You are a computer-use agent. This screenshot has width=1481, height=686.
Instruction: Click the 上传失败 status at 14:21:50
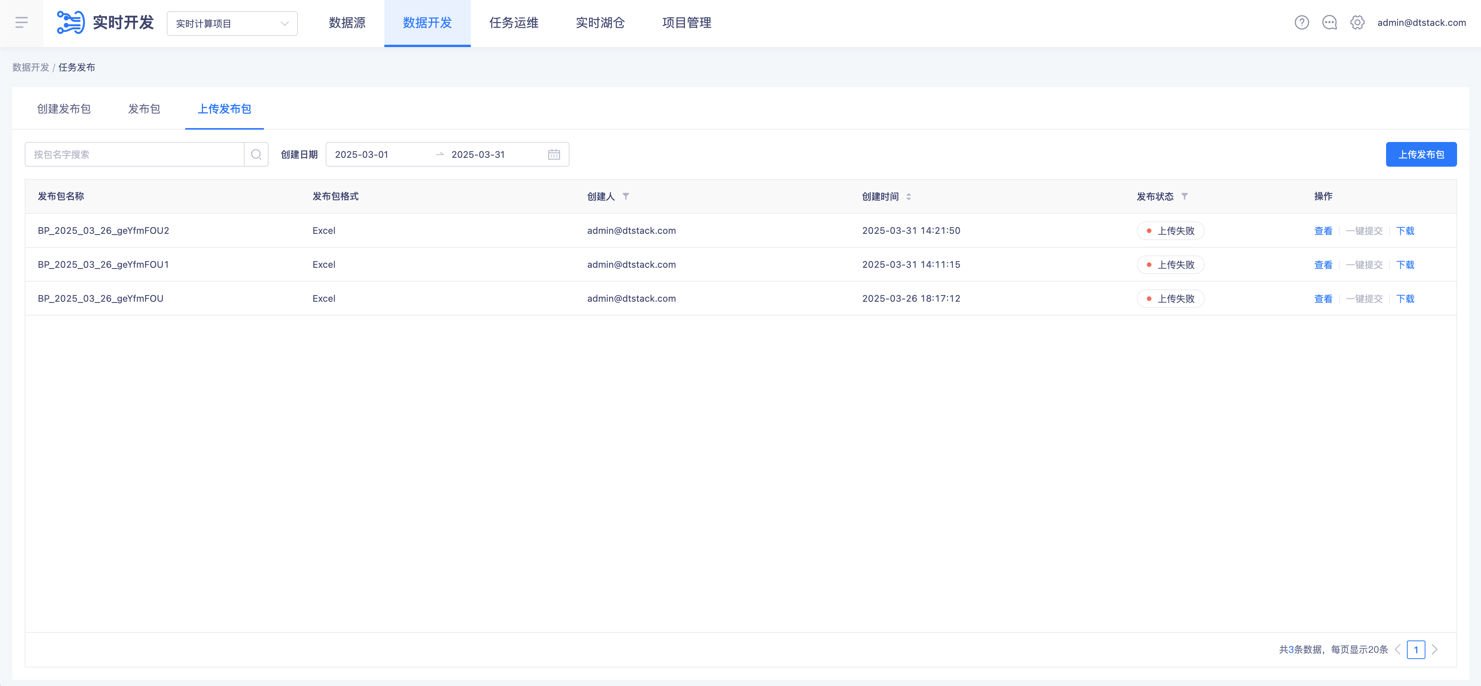pos(1170,231)
